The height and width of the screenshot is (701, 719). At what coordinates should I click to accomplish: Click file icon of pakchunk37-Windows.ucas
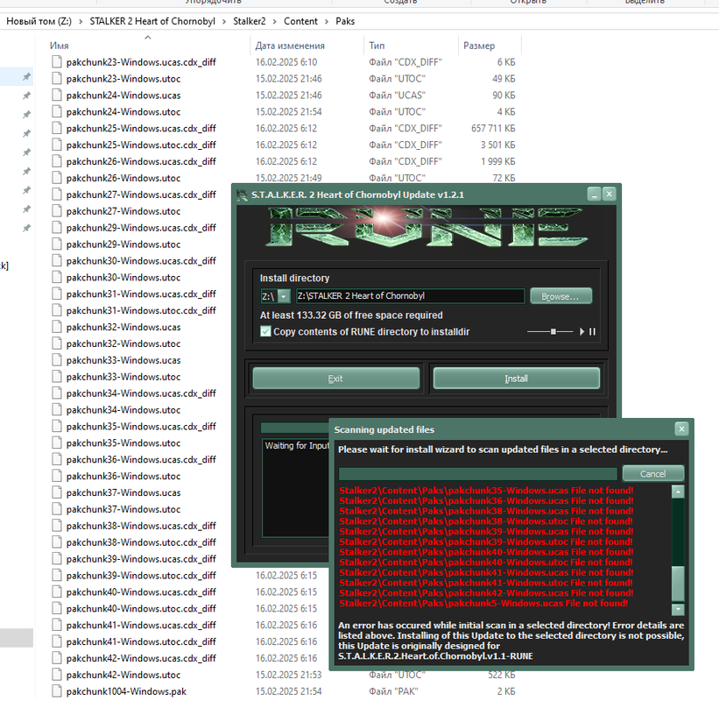tap(57, 492)
